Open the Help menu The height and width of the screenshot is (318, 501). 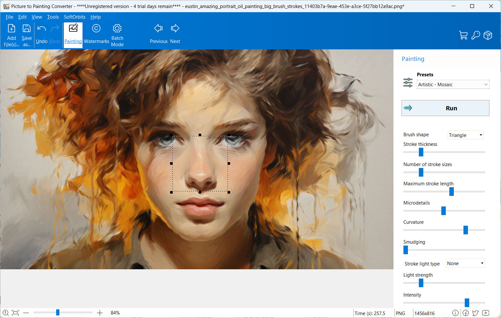point(96,17)
